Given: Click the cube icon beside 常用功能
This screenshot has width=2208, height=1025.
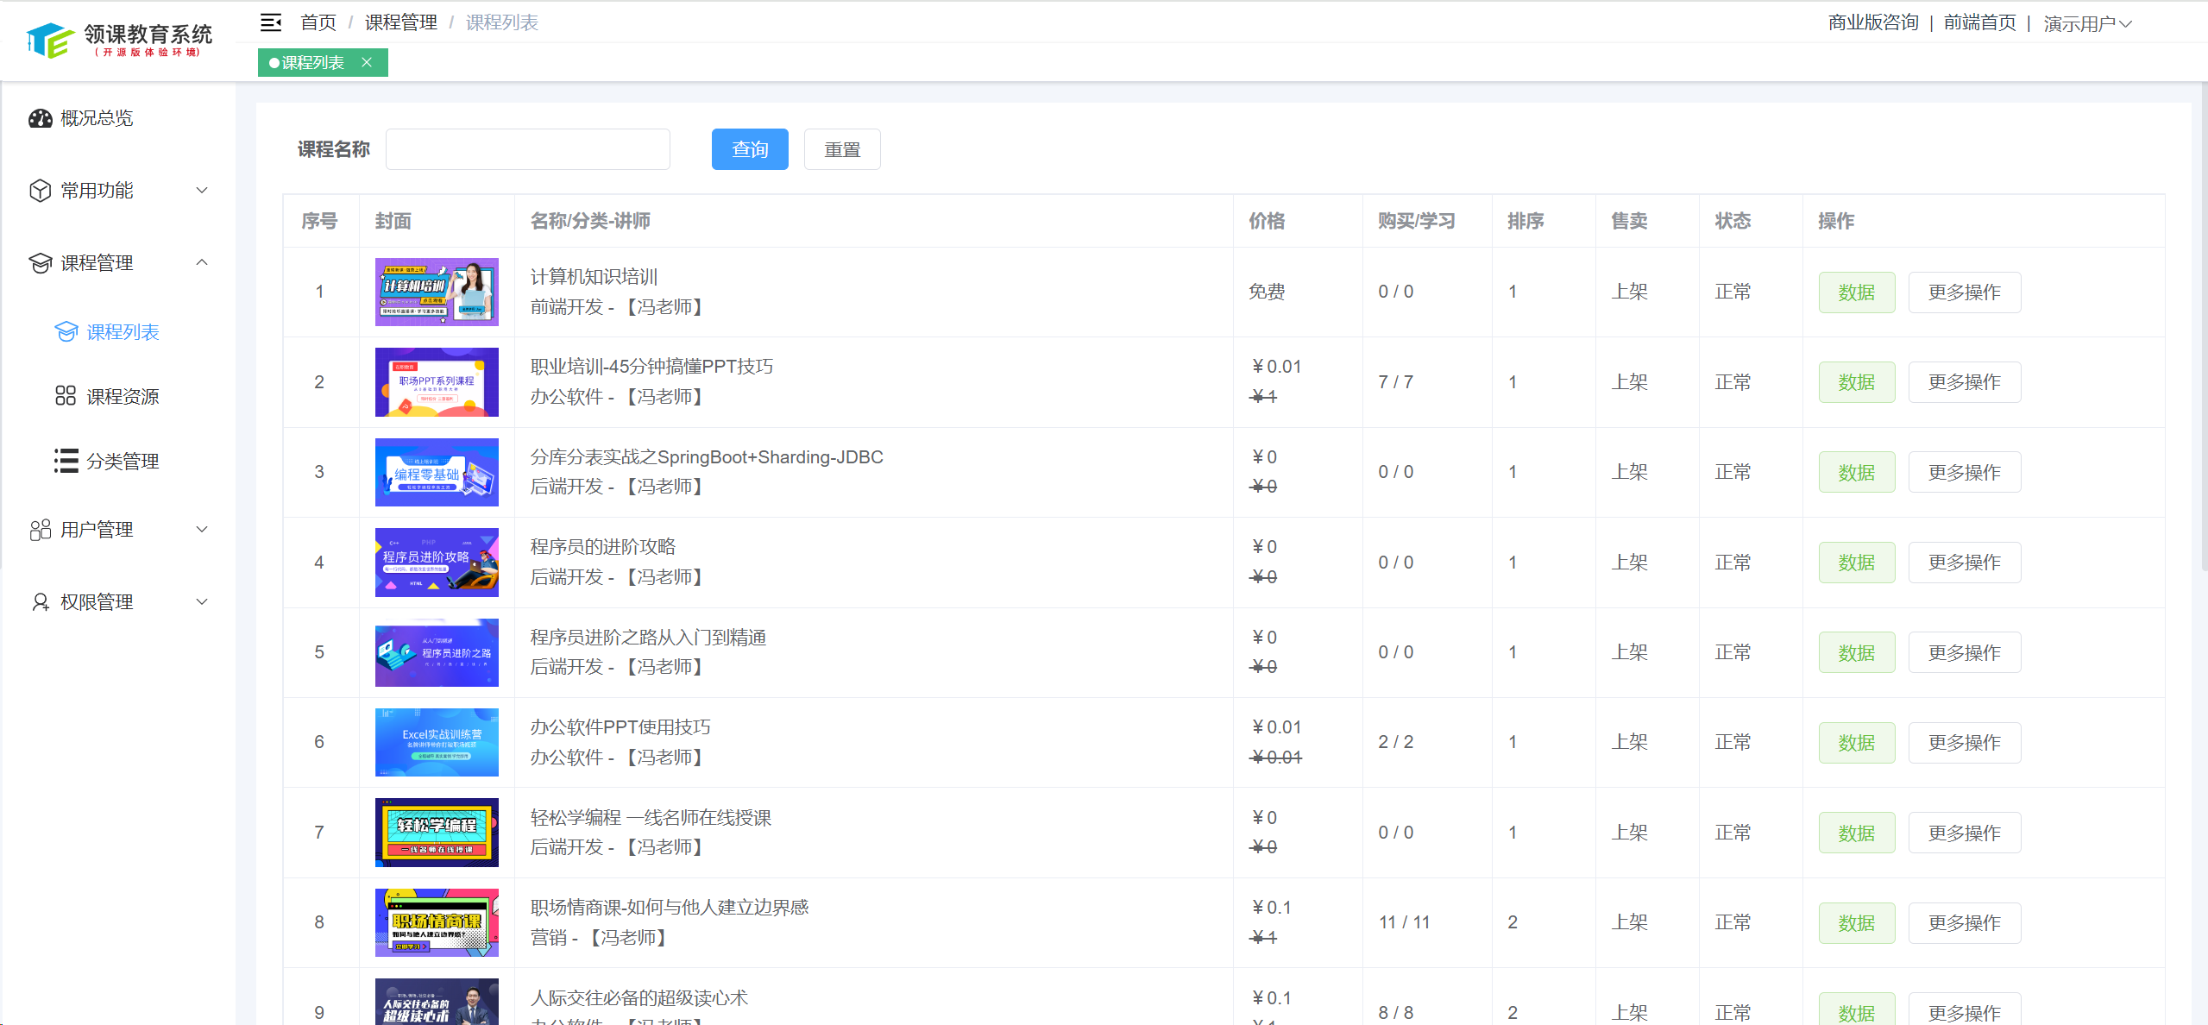Looking at the screenshot, I should point(40,191).
